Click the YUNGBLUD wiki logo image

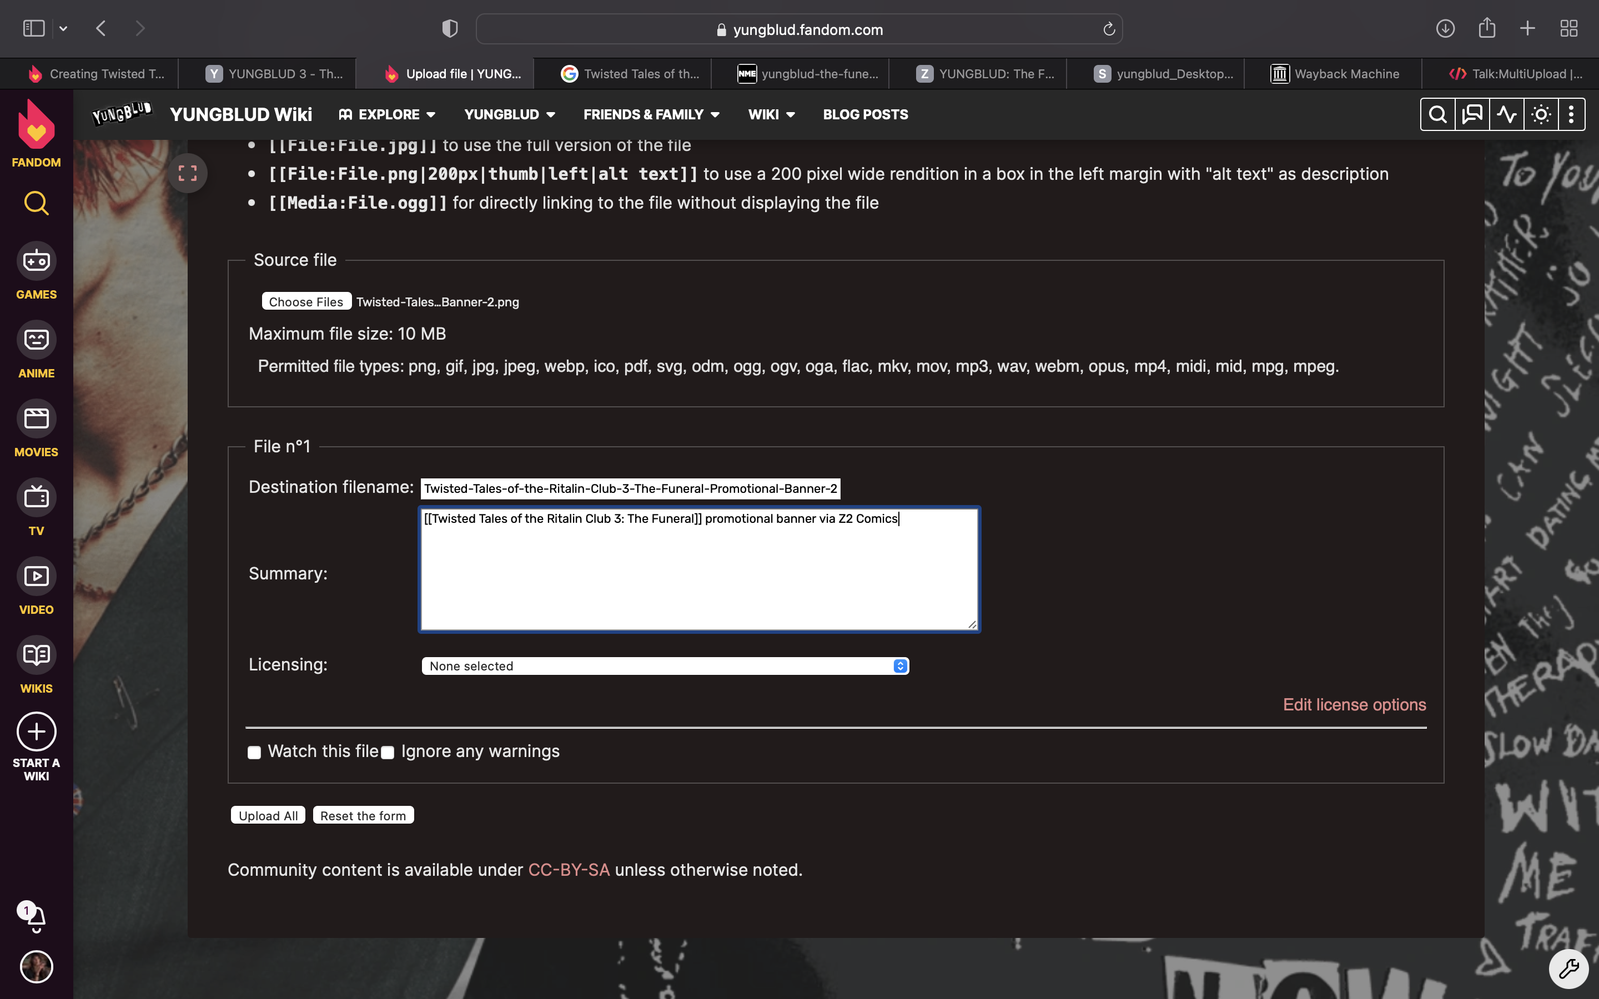click(x=122, y=114)
